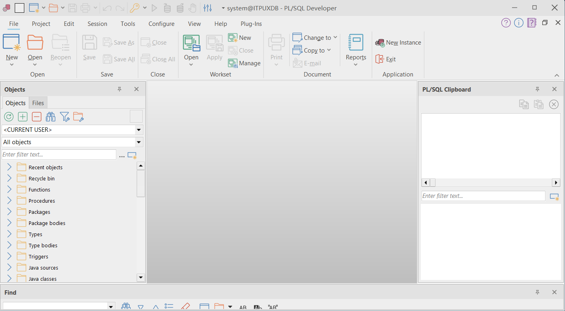Click the Log on key icon in title bar
565x311 pixels.
[x=135, y=8]
